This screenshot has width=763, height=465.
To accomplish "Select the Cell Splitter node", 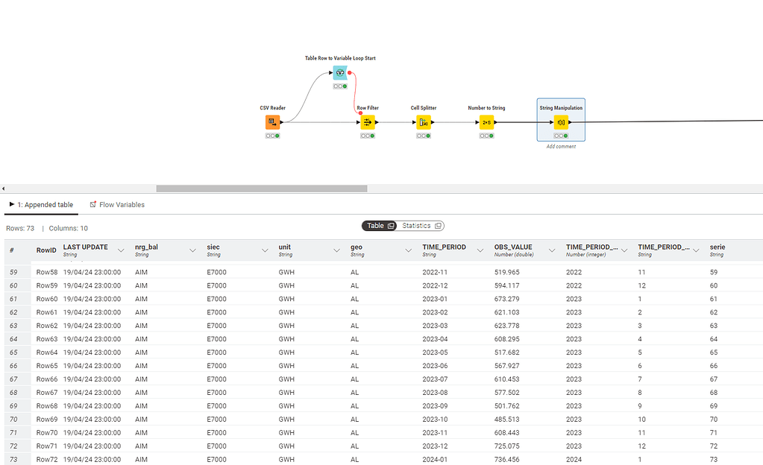I will coord(423,121).
